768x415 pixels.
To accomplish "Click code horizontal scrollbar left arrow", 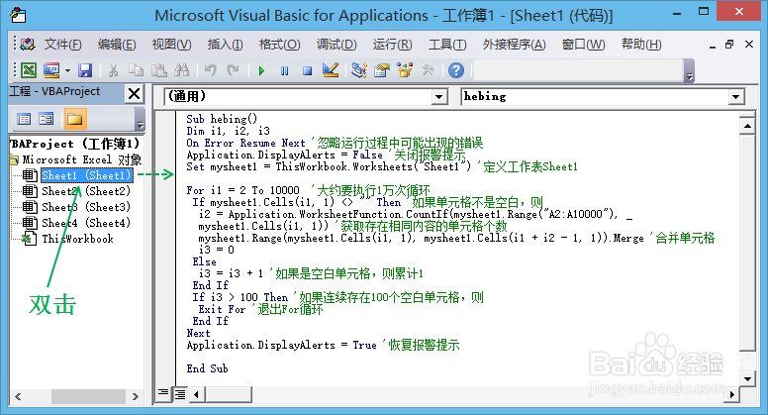I will 197,394.
